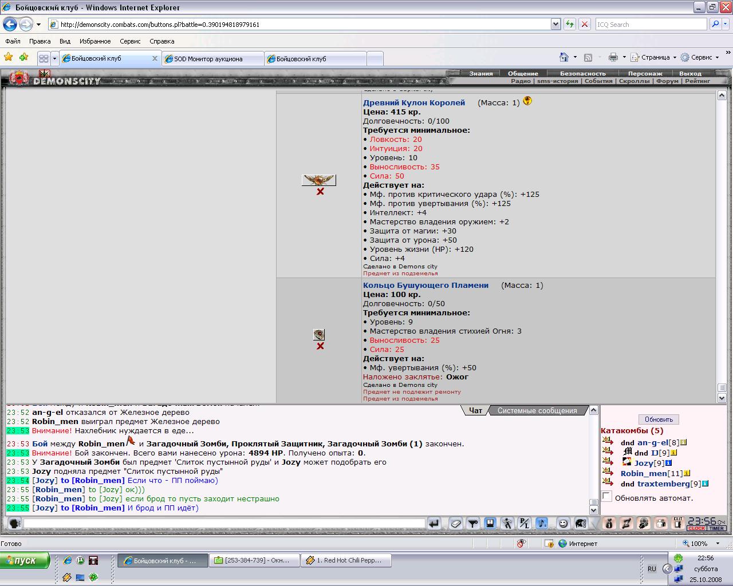Click the chat filter funnel icon
Viewport: 733px width, 586px height.
pos(473,523)
